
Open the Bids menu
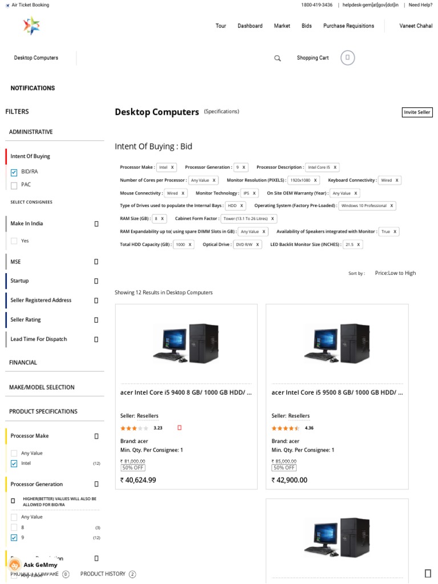coord(307,26)
